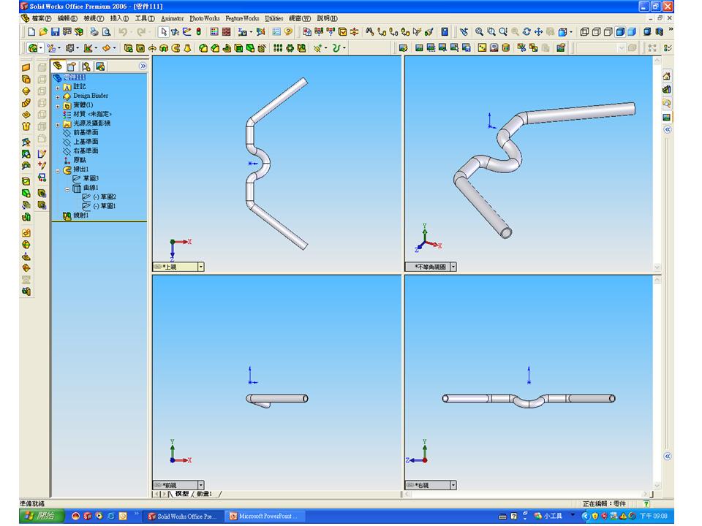Toggle Hidden Lines Visible display mode
Viewport: 702px width, 526px height.
(597, 31)
